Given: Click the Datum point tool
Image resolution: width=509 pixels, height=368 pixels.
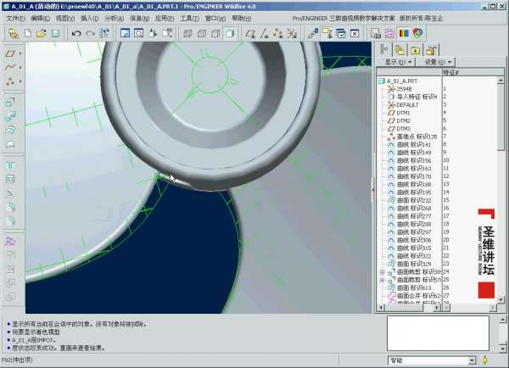Looking at the screenshot, I should [10, 81].
